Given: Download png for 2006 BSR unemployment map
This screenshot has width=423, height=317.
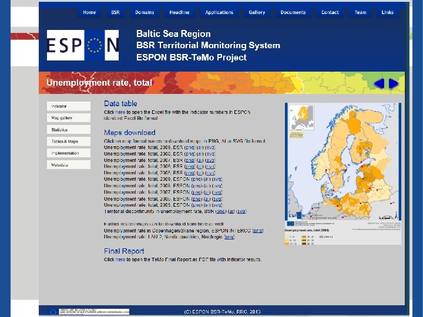Looking at the screenshot, I should point(190,167).
